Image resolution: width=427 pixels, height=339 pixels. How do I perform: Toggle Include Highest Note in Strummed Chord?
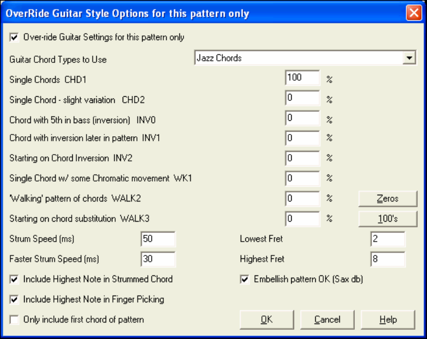pos(14,279)
